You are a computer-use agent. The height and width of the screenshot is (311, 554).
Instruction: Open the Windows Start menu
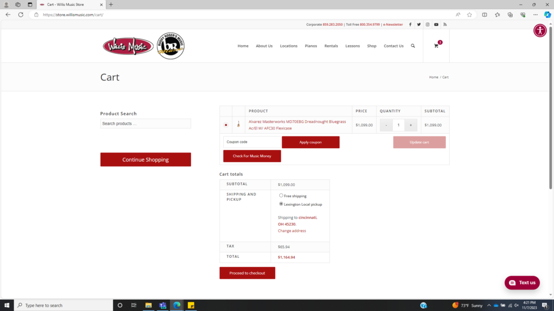coord(6,305)
